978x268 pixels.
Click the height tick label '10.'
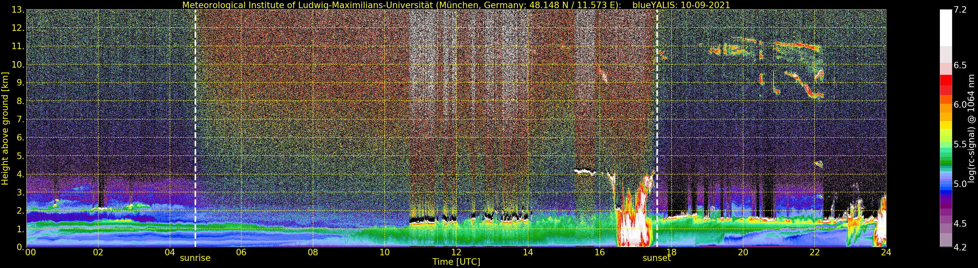pyautogui.click(x=18, y=64)
